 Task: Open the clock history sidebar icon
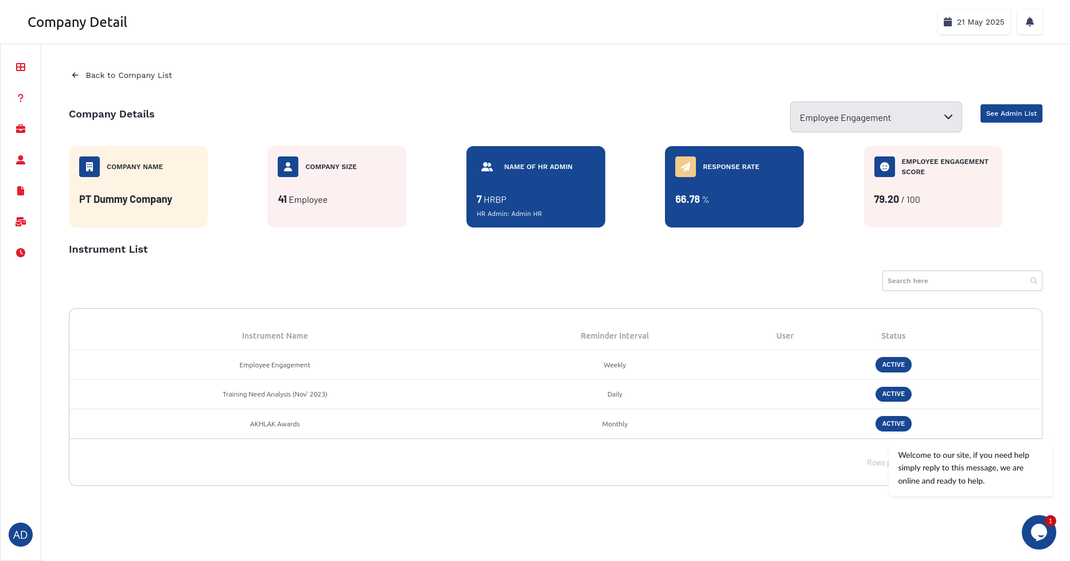(21, 253)
